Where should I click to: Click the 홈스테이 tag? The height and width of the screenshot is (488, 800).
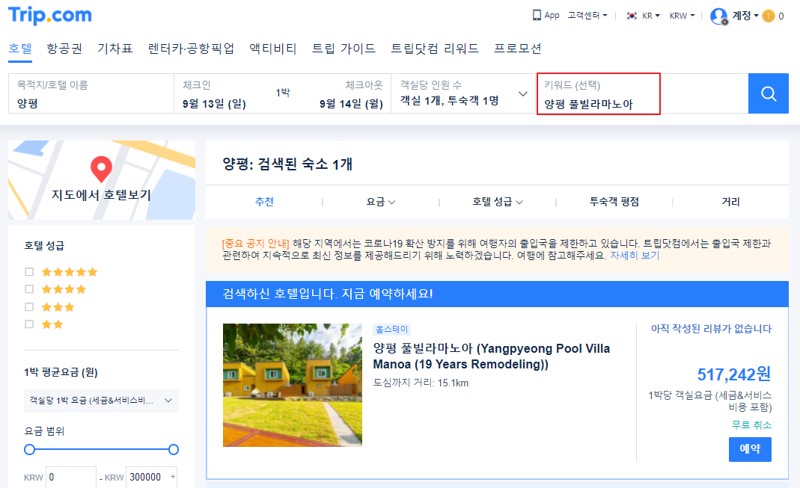tap(392, 329)
